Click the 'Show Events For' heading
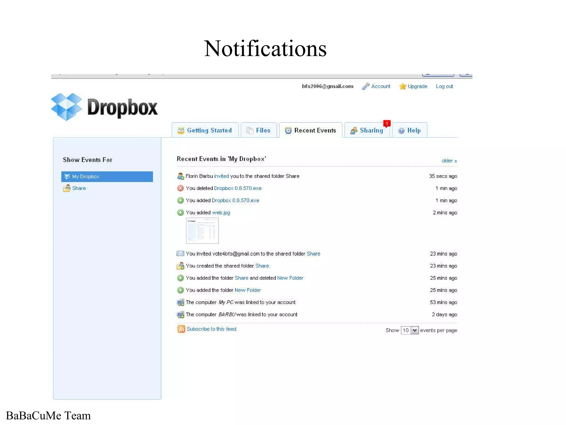The image size is (566, 425). point(88,160)
